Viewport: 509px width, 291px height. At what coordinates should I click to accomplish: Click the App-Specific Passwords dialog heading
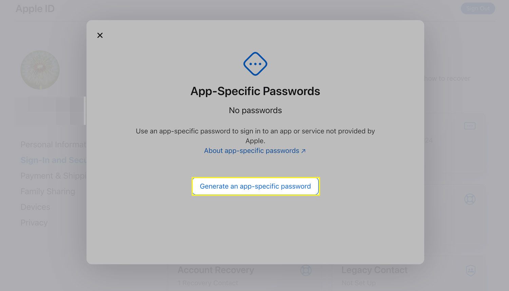pos(255,91)
